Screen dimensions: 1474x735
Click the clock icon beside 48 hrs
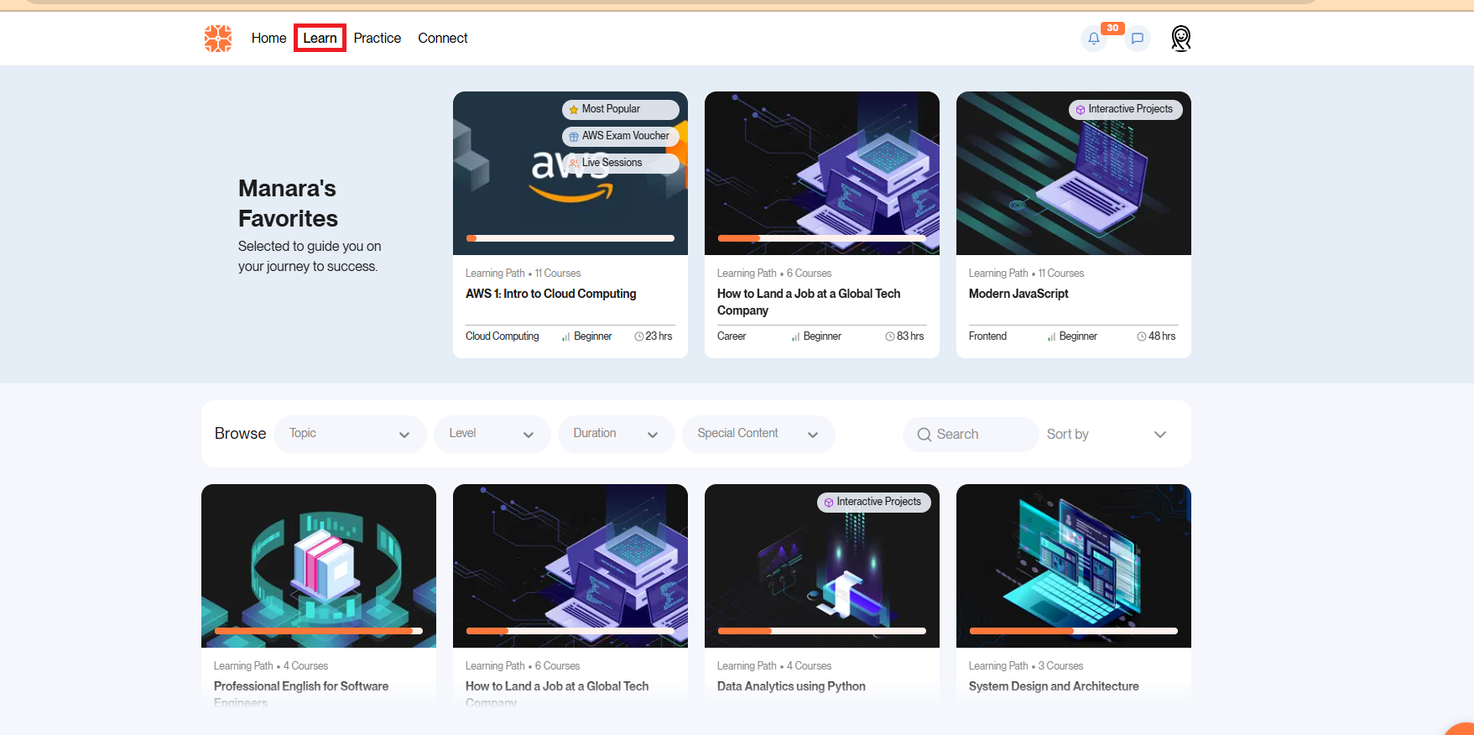tap(1142, 336)
